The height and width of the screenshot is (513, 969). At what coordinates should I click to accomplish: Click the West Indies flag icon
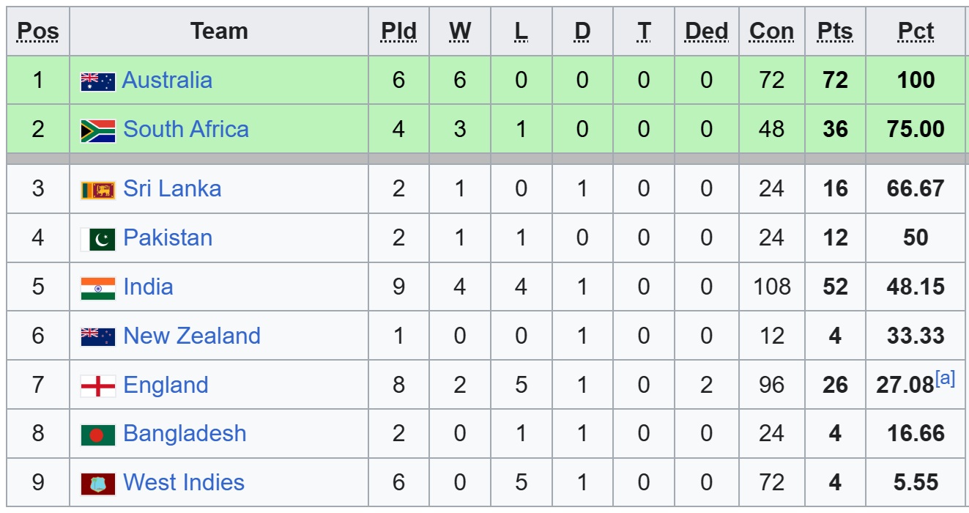97,484
